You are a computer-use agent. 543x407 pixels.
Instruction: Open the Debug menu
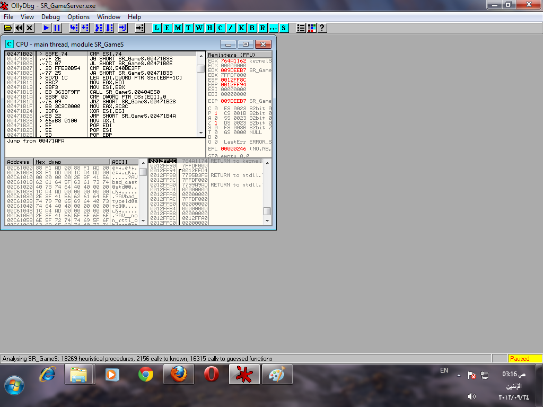coord(50,17)
